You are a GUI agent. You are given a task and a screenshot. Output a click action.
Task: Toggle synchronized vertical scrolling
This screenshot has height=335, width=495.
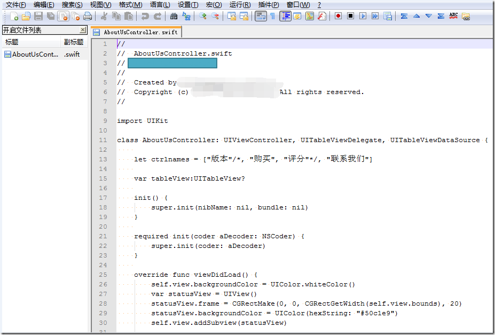232,16
